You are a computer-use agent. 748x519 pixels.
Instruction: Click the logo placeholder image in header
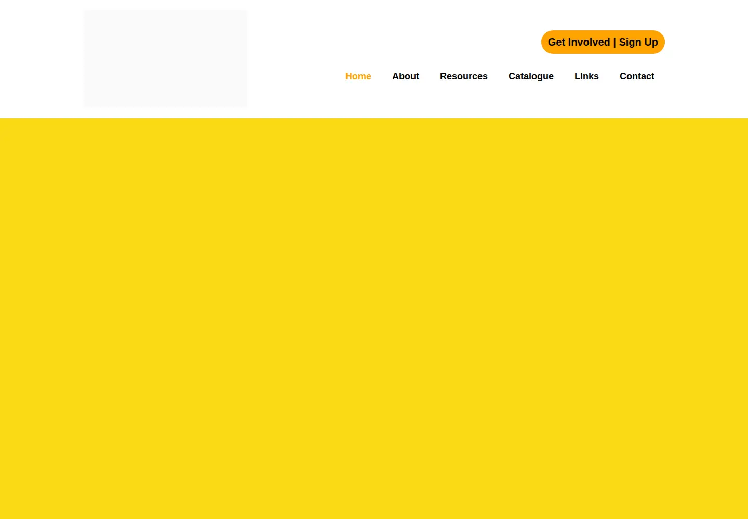pos(165,59)
